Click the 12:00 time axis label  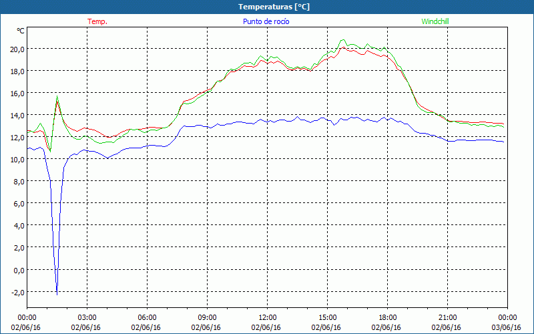(x=268, y=318)
